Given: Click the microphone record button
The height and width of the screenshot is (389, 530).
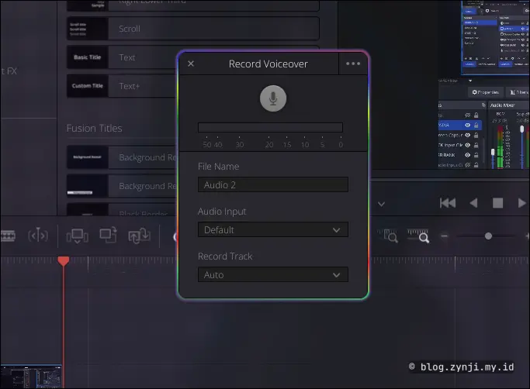Looking at the screenshot, I should point(273,98).
